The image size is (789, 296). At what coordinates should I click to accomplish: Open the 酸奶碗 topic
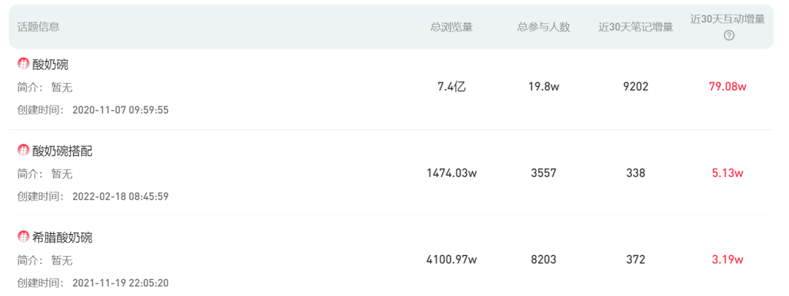point(50,65)
